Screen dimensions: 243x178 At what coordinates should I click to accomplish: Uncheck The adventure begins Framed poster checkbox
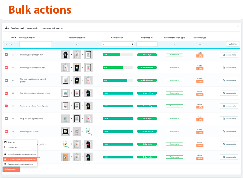pos(6,93)
